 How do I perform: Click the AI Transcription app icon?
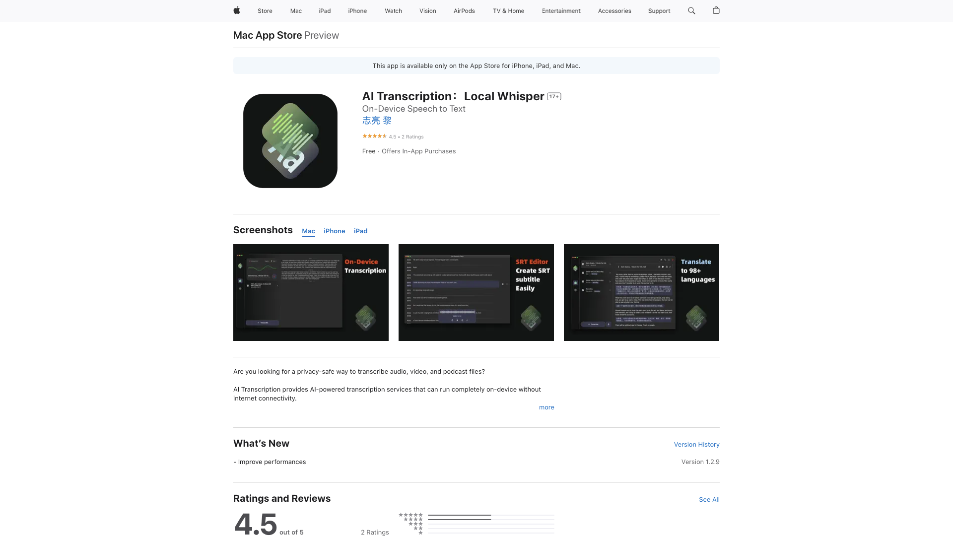290,140
